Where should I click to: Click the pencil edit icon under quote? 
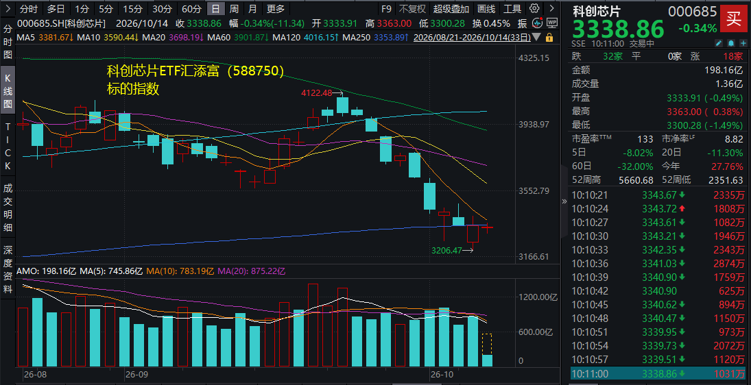pyautogui.click(x=719, y=44)
